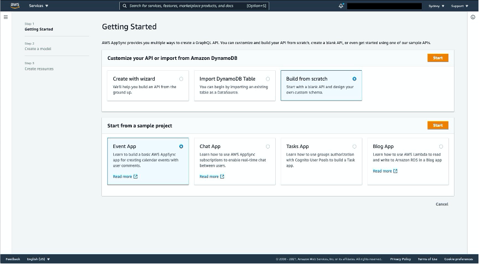
Task: Click the Feedback link in footer
Action: 13,259
